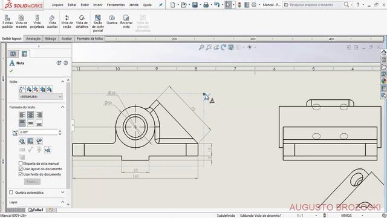Image resolution: width=387 pixels, height=218 pixels.
Task: Open the Arquivo menu
Action: click(57, 5)
